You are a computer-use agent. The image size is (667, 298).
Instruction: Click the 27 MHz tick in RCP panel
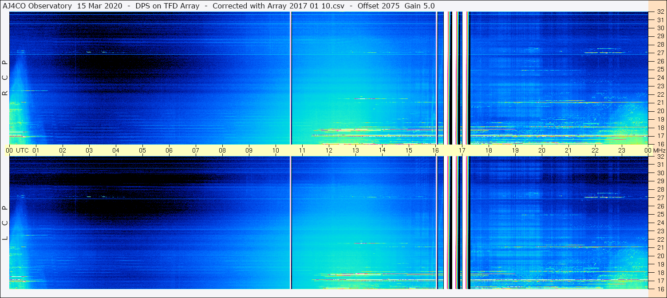pyautogui.click(x=660, y=53)
